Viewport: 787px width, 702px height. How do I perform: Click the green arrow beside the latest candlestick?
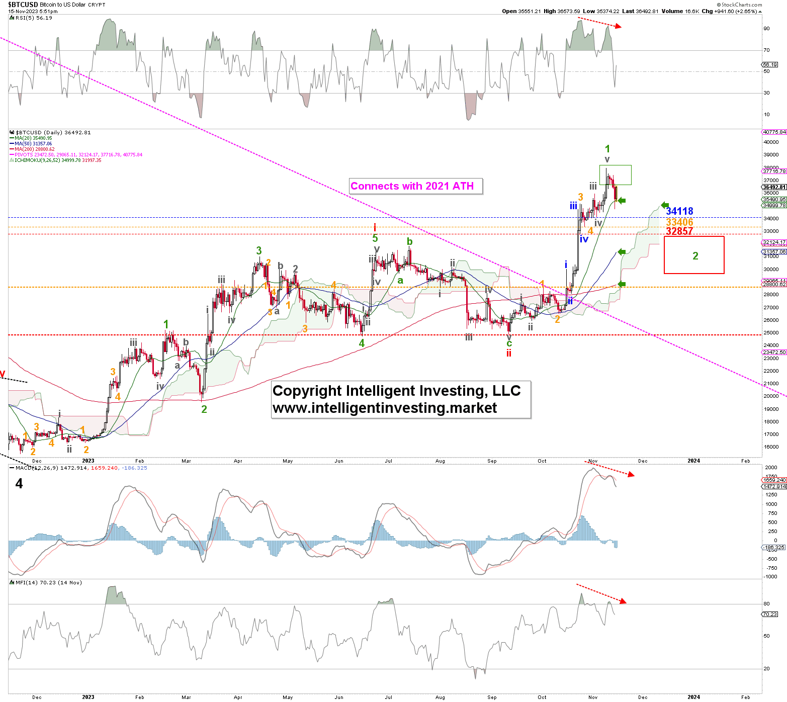622,201
